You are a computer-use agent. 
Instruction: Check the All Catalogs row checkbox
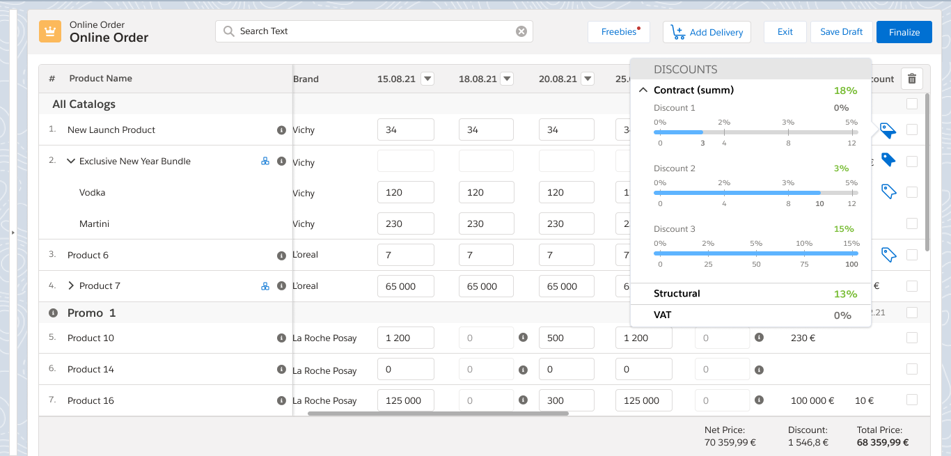[912, 104]
